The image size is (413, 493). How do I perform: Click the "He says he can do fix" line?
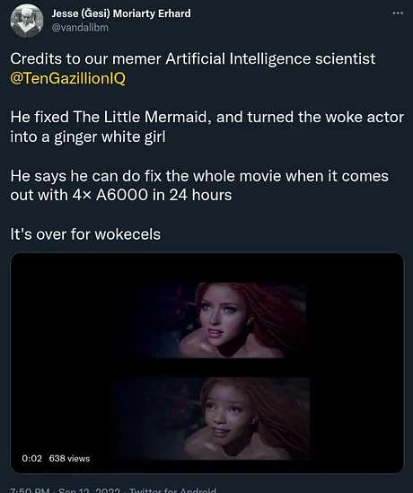pyautogui.click(x=199, y=176)
